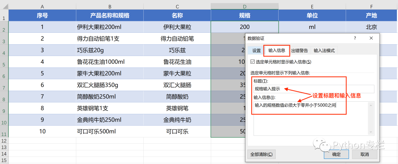Select column B header

(110, 6)
